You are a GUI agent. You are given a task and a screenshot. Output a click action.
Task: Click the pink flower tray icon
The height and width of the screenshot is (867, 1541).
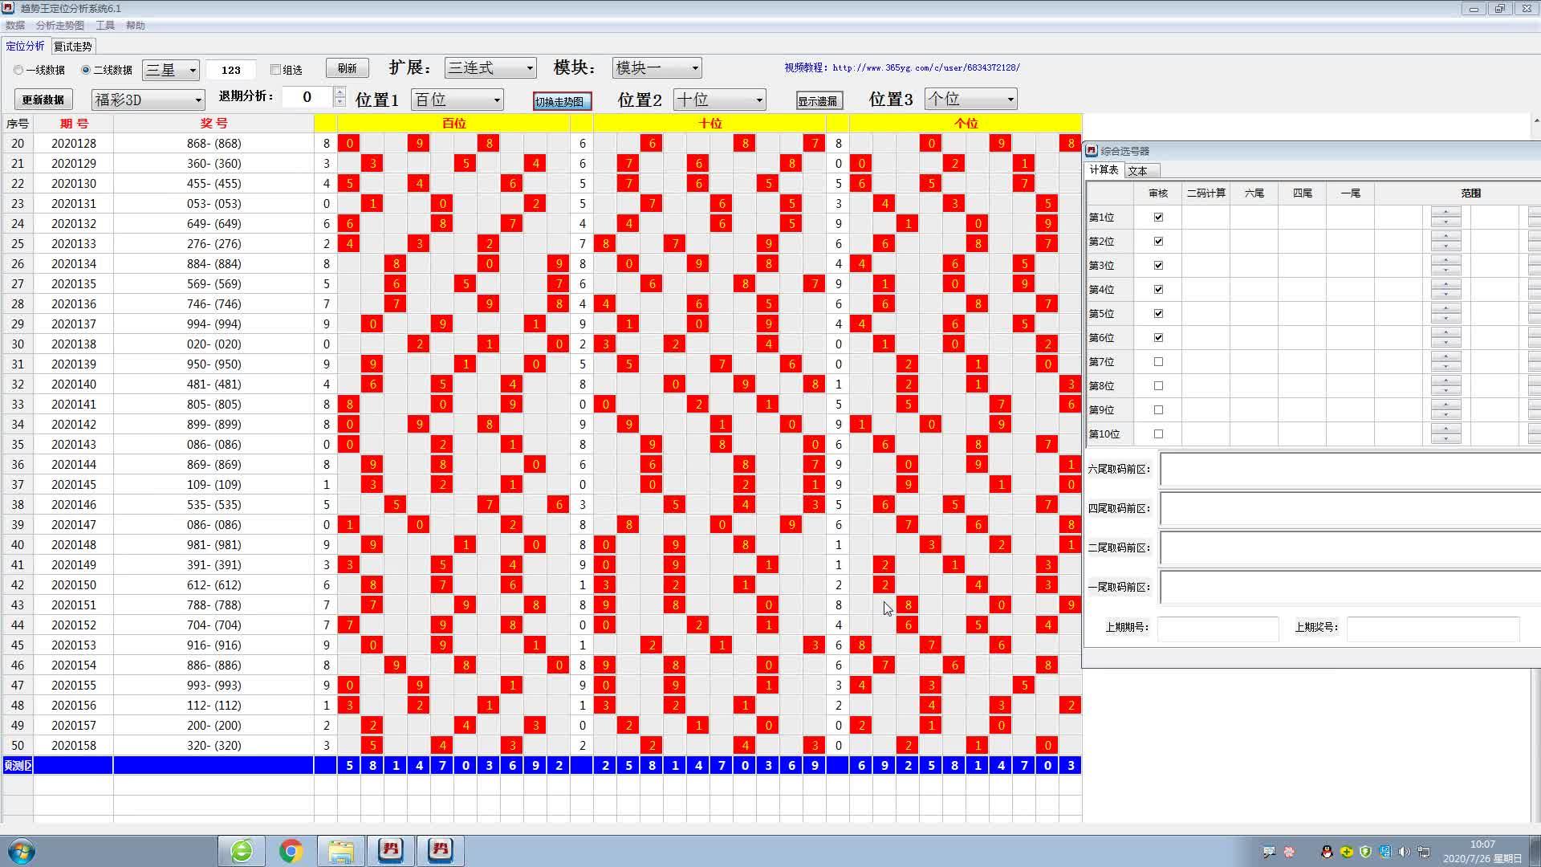point(1289,852)
